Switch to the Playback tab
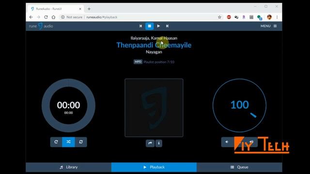Image resolution: width=310 pixels, height=174 pixels. [154, 167]
